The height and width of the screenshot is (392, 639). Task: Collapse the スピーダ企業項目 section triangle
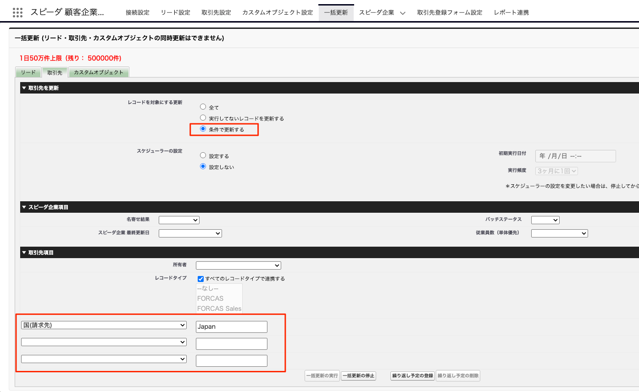pos(24,207)
